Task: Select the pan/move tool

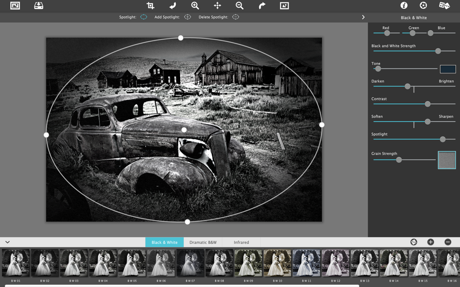Action: (x=218, y=6)
